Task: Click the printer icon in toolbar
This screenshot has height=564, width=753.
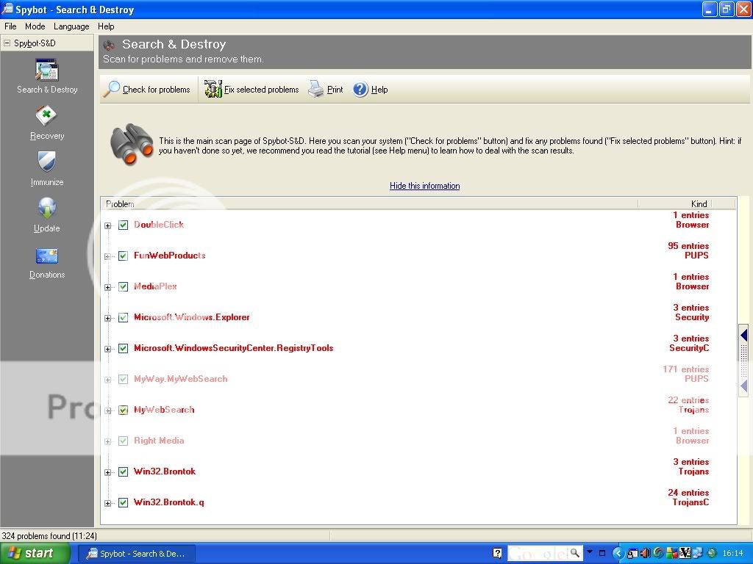Action: (x=315, y=89)
